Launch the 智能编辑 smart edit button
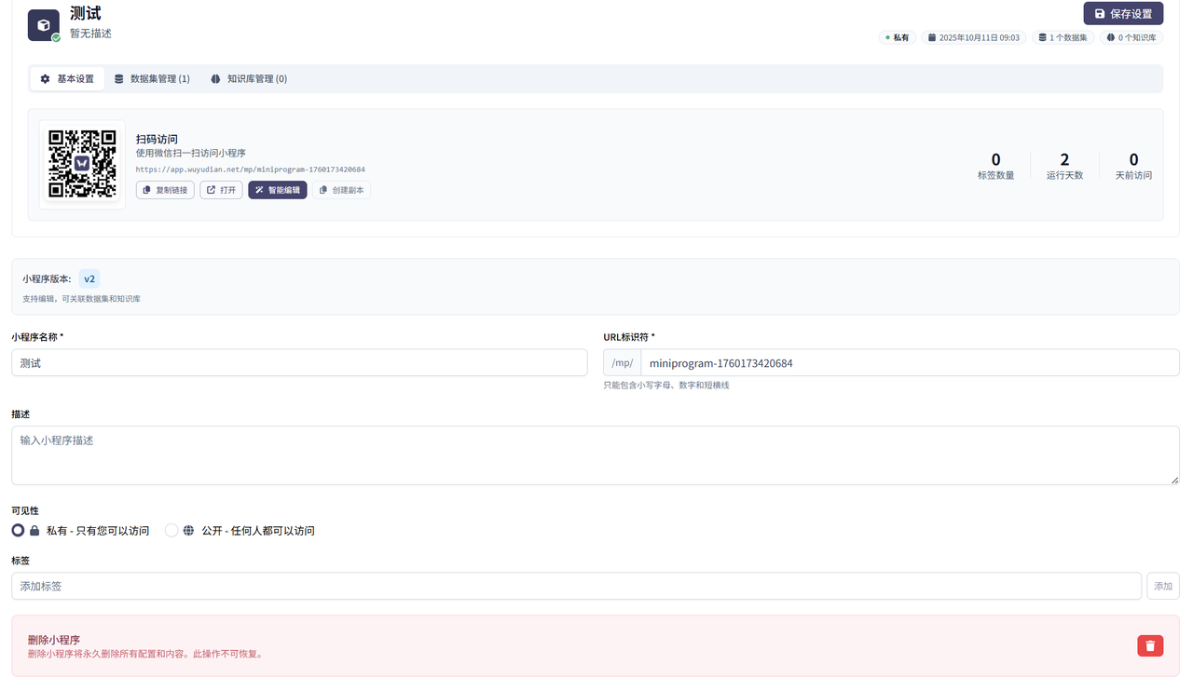Image resolution: width=1193 pixels, height=691 pixels. tap(277, 190)
